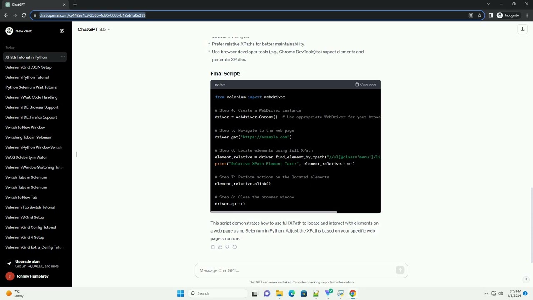Open File Explorer from the taskbar

(279, 293)
